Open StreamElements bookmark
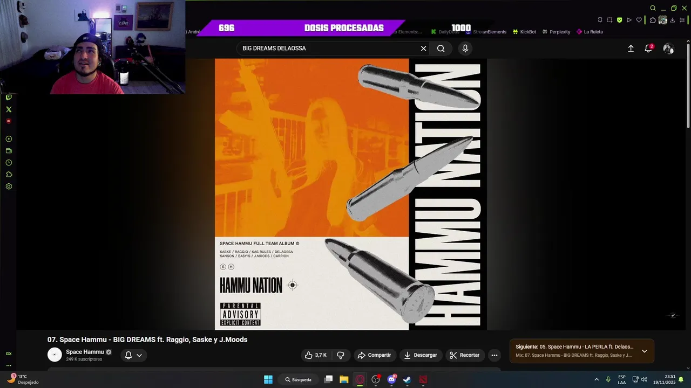This screenshot has height=388, width=691. 486,32
